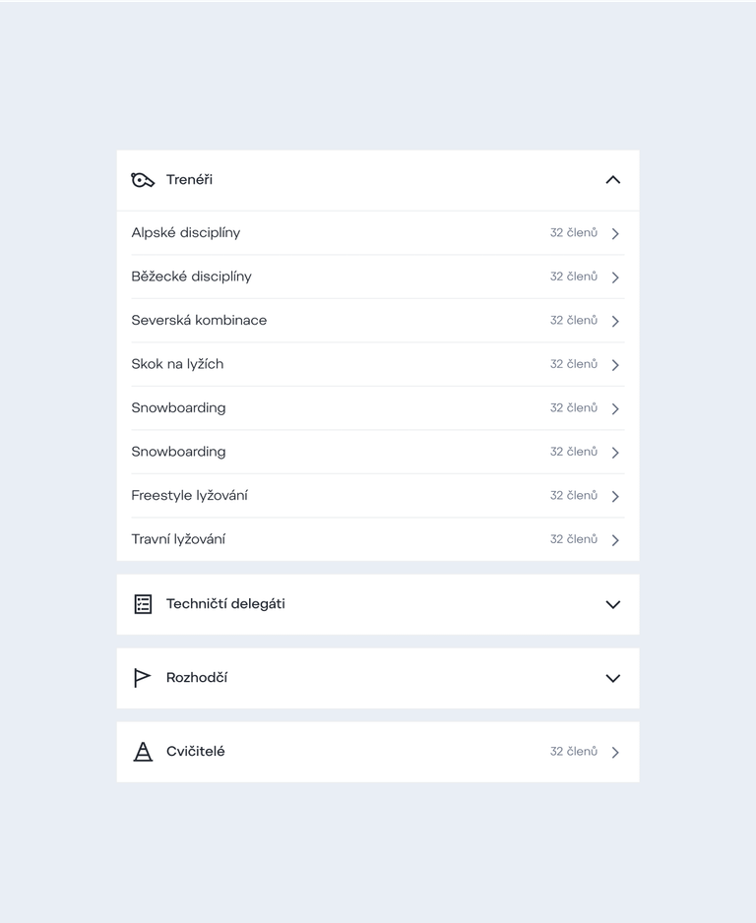This screenshot has width=756, height=923.
Task: Select the Travní lyžování entry
Action: [x=378, y=540]
